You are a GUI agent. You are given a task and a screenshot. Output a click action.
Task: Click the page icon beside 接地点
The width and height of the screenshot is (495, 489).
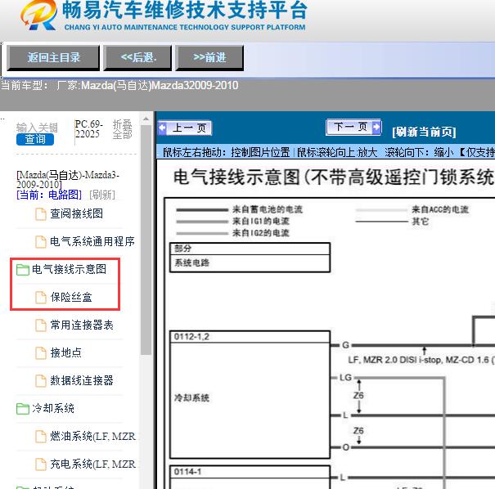click(x=40, y=353)
